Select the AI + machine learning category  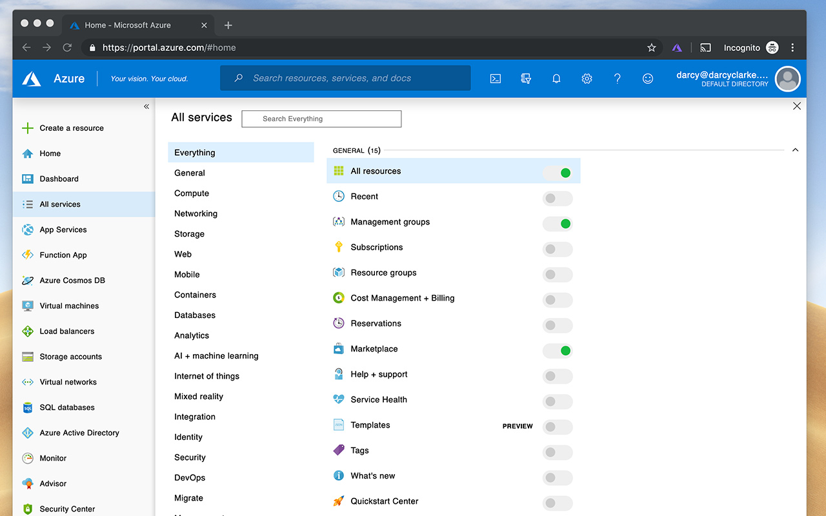point(216,356)
